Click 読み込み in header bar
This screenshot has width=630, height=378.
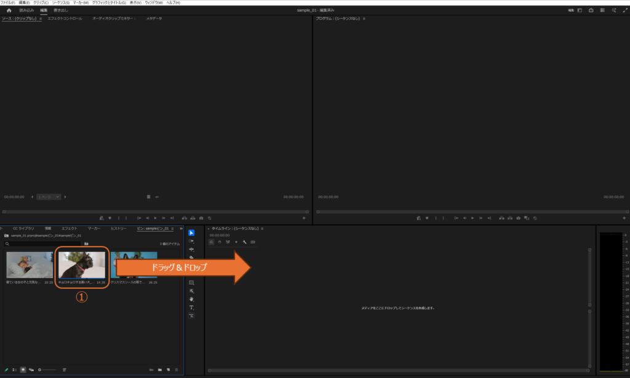click(26, 10)
